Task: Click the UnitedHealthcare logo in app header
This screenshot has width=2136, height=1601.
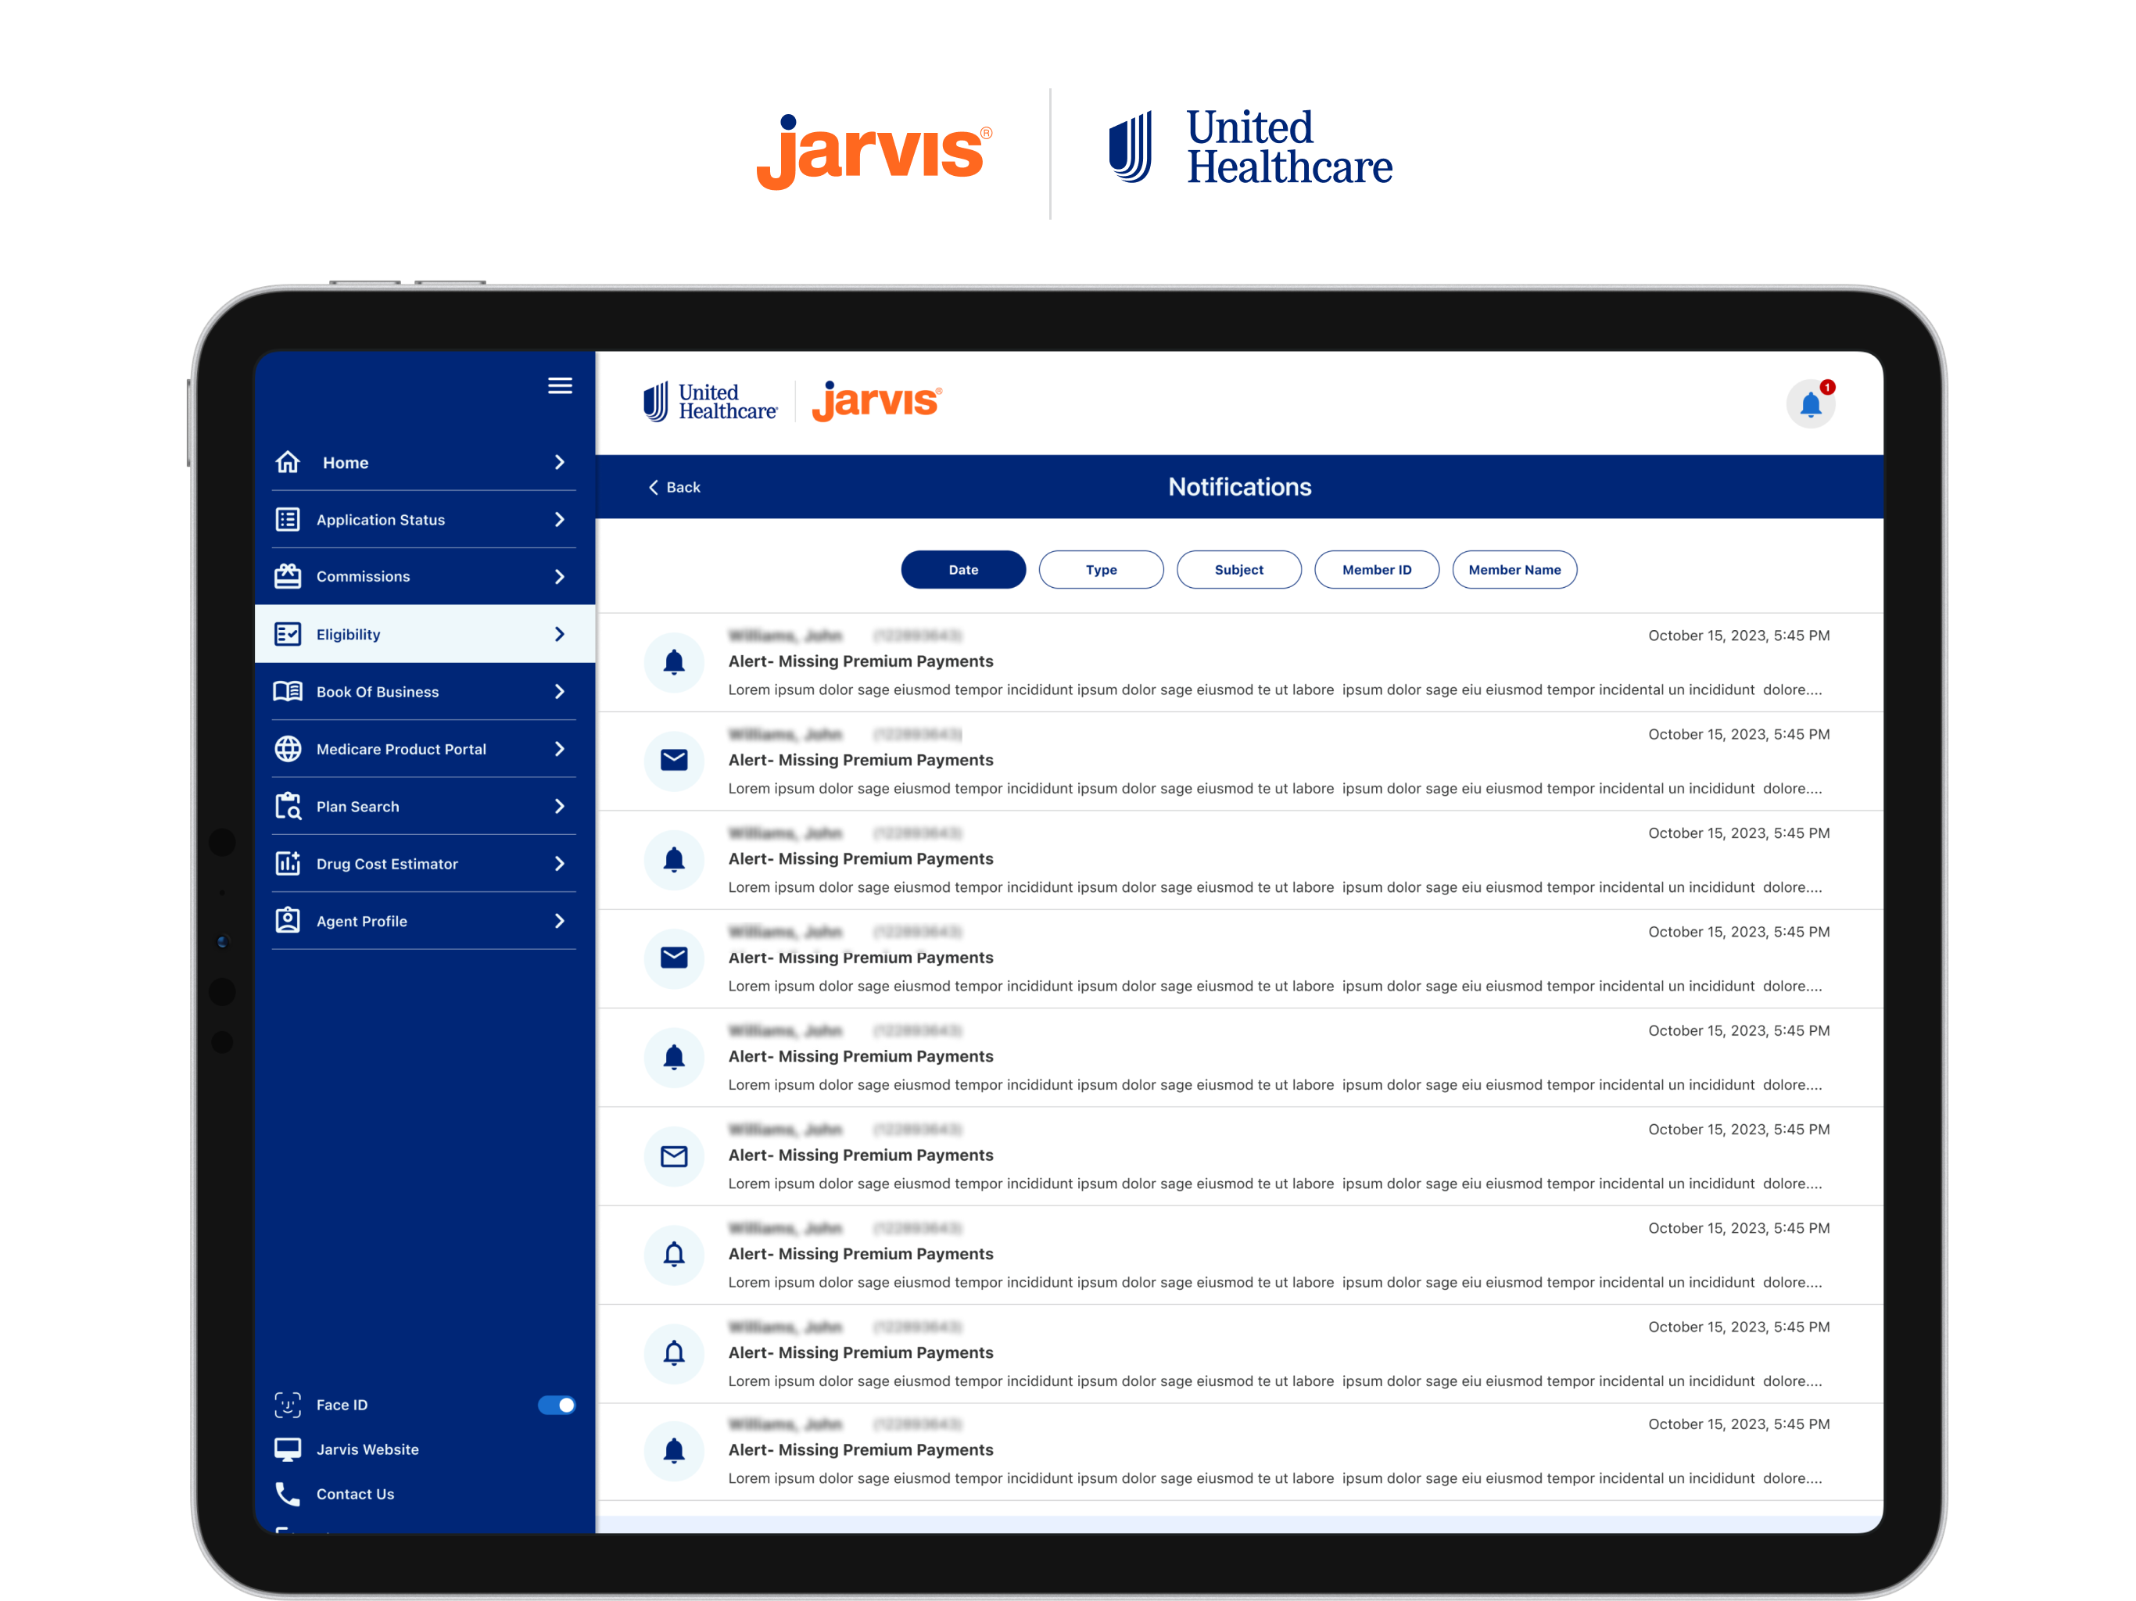Action: coord(710,402)
